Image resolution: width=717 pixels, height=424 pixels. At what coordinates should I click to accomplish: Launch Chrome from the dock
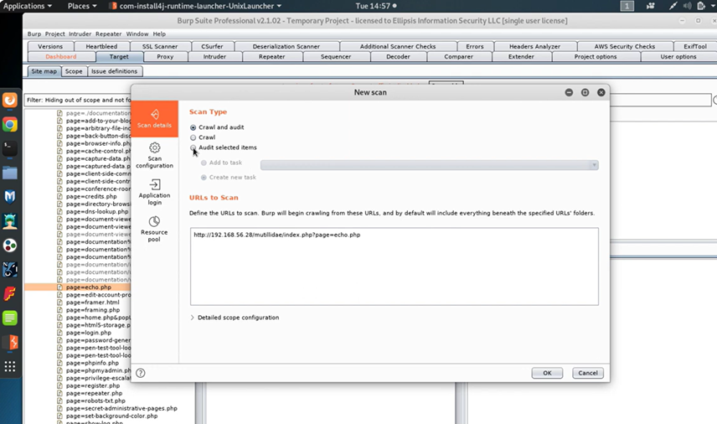click(x=9, y=124)
